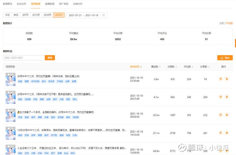
Task: Click the 羽绒服 tag in the 20:37:49 row
Action: [28, 99]
